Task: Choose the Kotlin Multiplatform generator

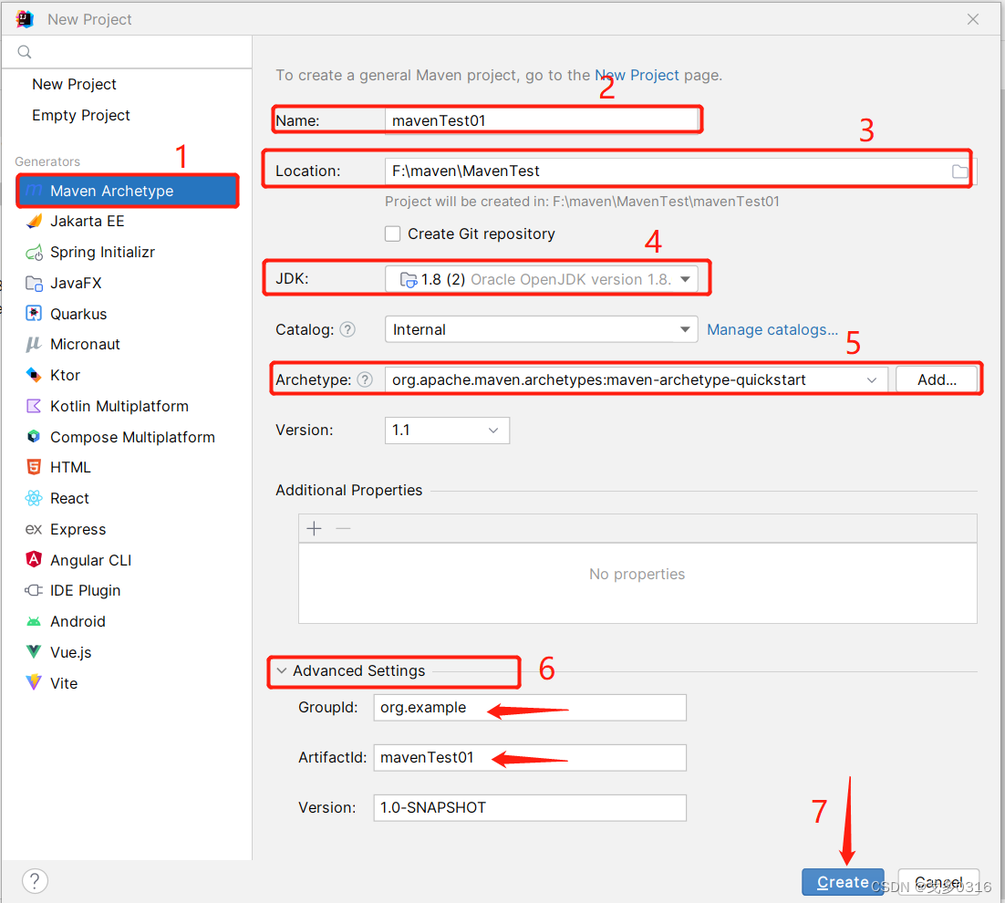Action: (x=119, y=406)
